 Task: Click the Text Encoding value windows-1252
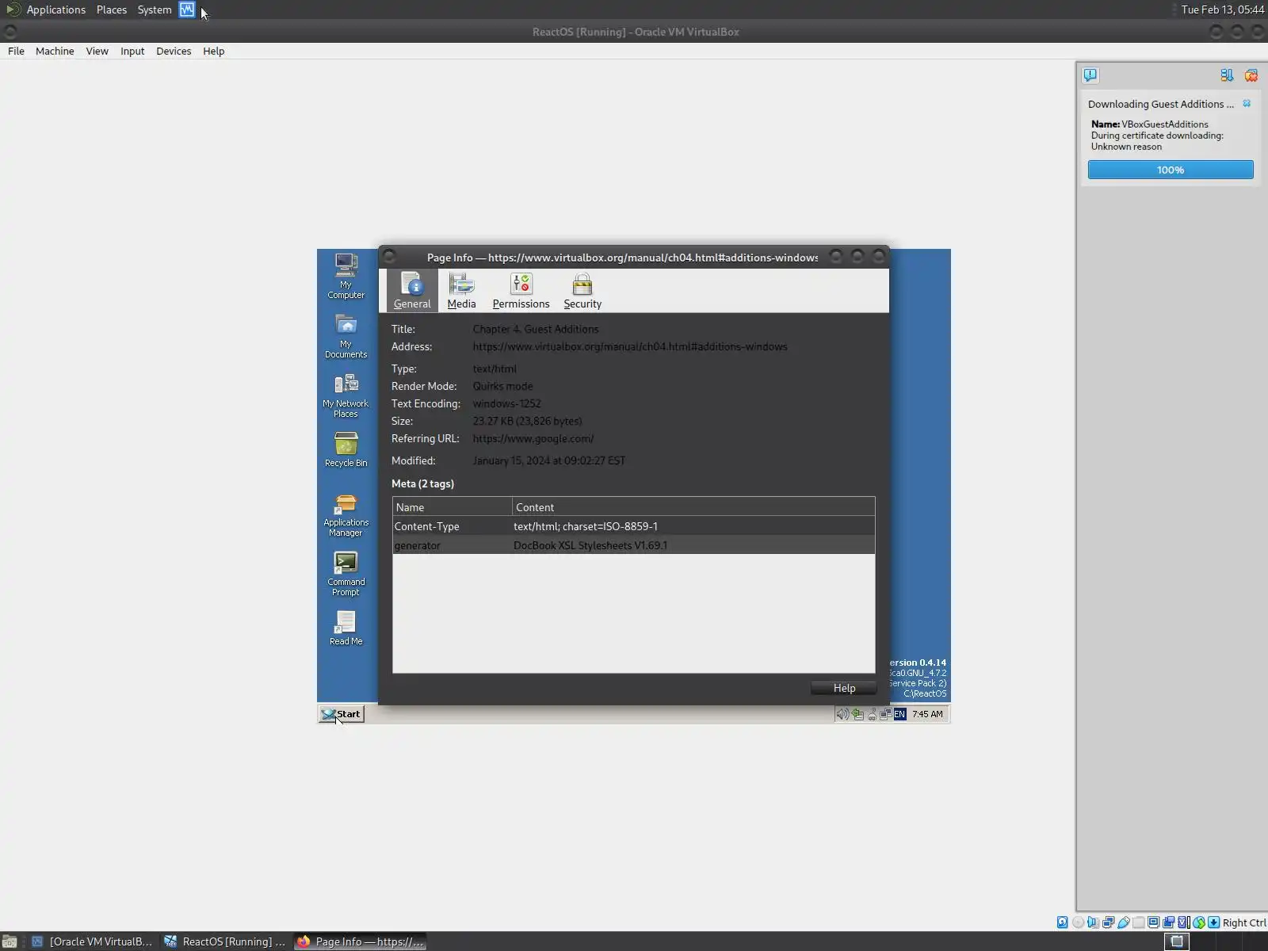507,403
